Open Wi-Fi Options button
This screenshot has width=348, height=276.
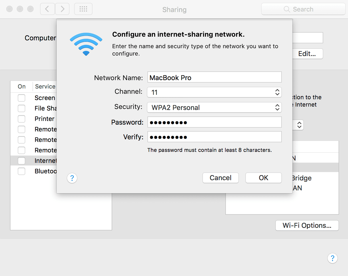tap(307, 225)
